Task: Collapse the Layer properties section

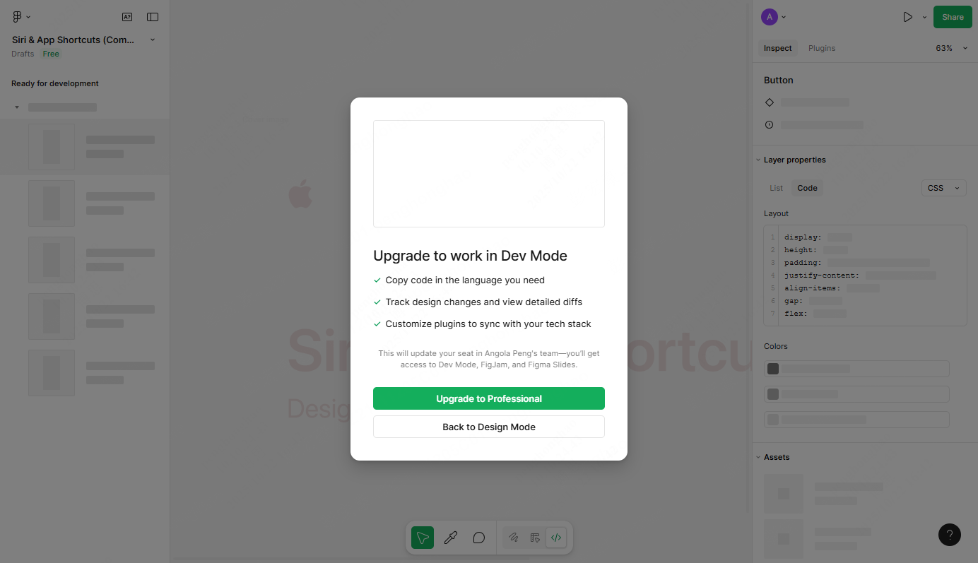Action: coord(758,160)
